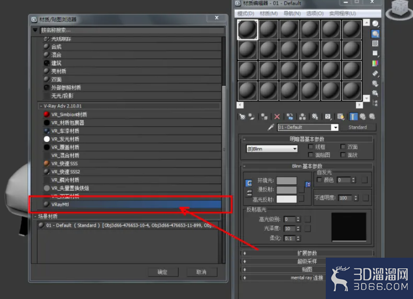Click 漫反射 color swatch
This screenshot has height=299, width=413.
(x=287, y=190)
